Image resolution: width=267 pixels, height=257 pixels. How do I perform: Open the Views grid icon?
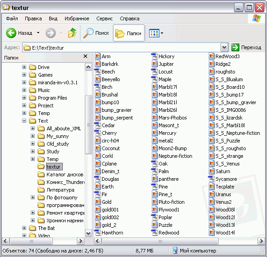click(x=154, y=33)
